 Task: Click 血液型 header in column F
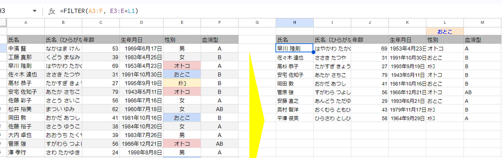(219, 40)
